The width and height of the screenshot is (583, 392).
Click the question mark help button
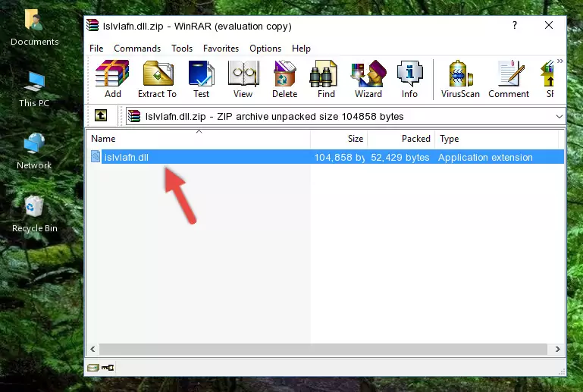tap(515, 25)
